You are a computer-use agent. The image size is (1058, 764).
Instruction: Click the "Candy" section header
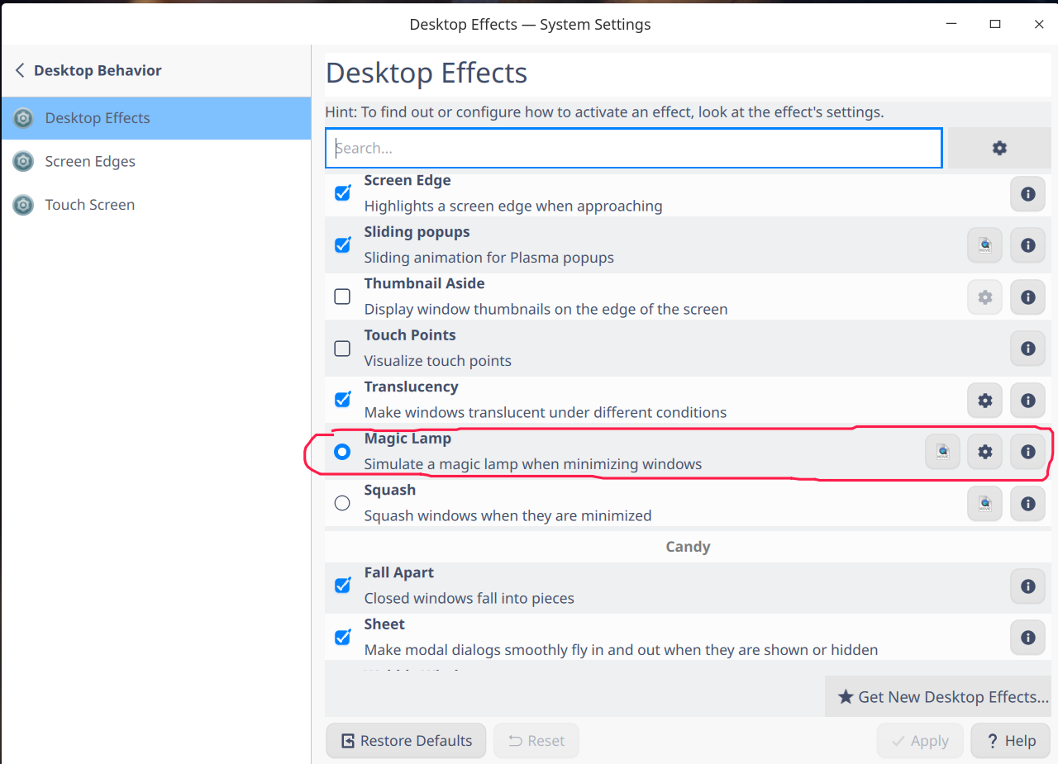tap(688, 547)
